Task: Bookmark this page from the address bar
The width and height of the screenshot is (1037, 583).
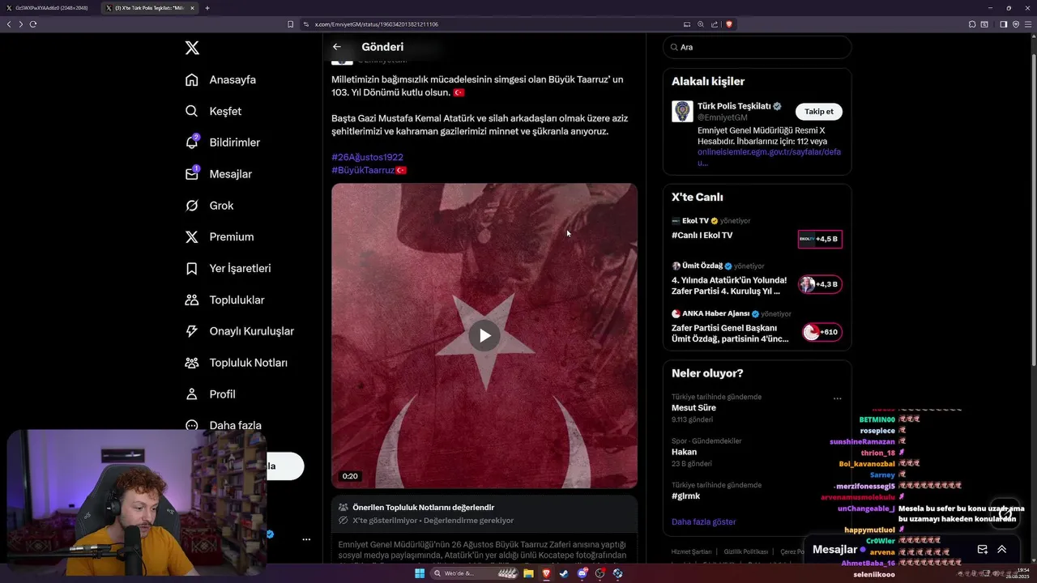Action: [x=290, y=24]
